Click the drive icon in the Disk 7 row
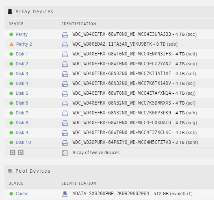214x200 pixels. [x=65, y=113]
